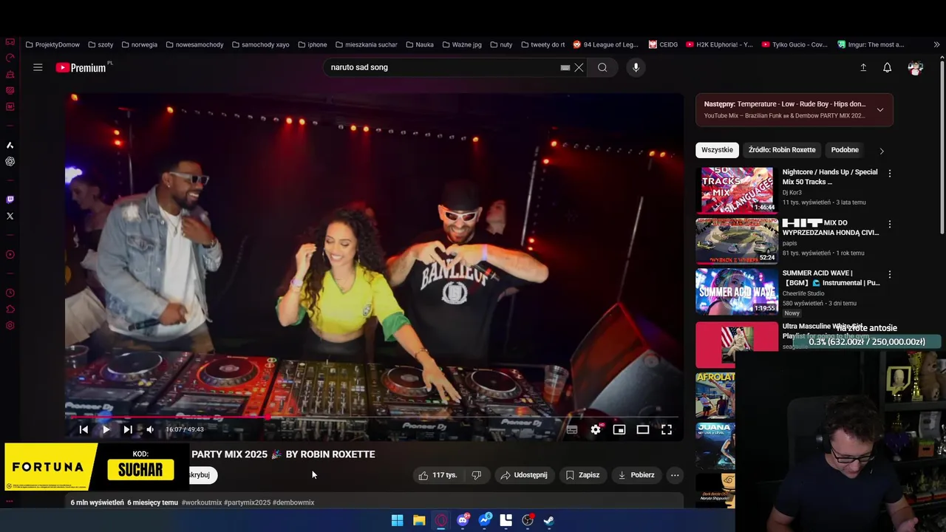Open options menu for Nightcore Hands Up video

pos(890,173)
